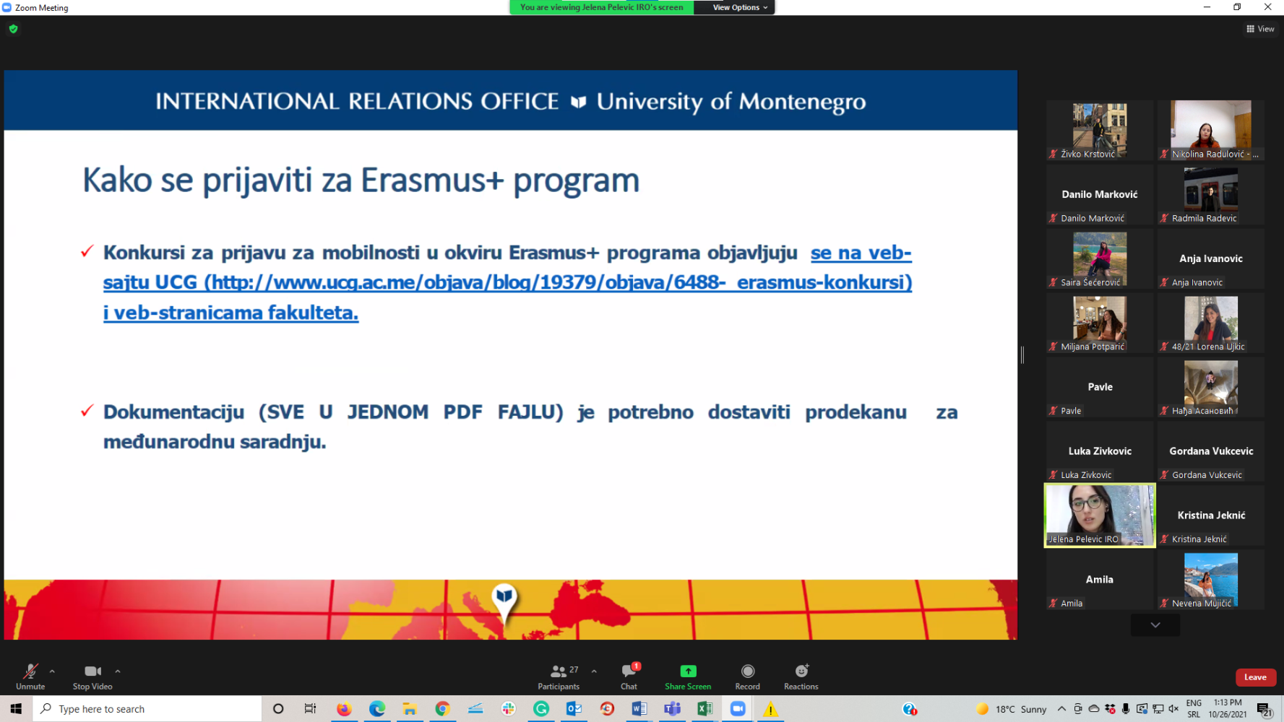The height and width of the screenshot is (722, 1284).
Task: Open the View layout menu
Action: tap(1261, 29)
